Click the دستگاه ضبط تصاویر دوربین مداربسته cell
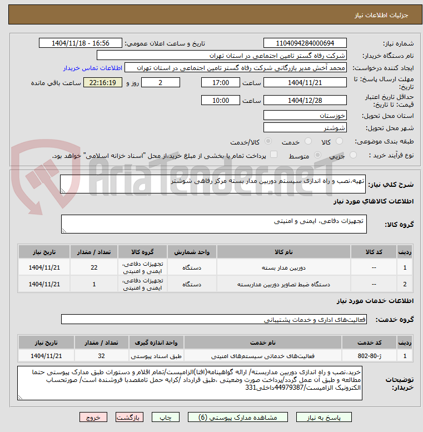 pyautogui.click(x=283, y=284)
